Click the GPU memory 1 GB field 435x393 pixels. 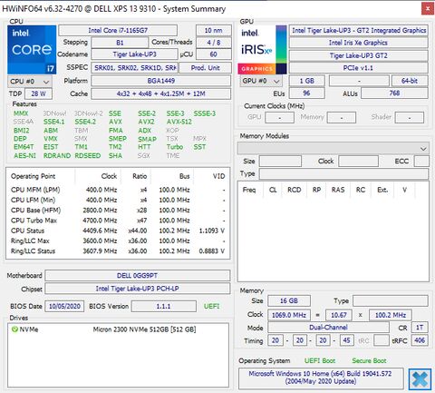coord(307,81)
